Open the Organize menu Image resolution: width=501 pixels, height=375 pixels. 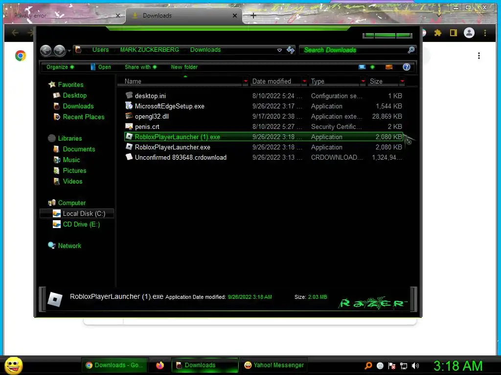(x=60, y=67)
